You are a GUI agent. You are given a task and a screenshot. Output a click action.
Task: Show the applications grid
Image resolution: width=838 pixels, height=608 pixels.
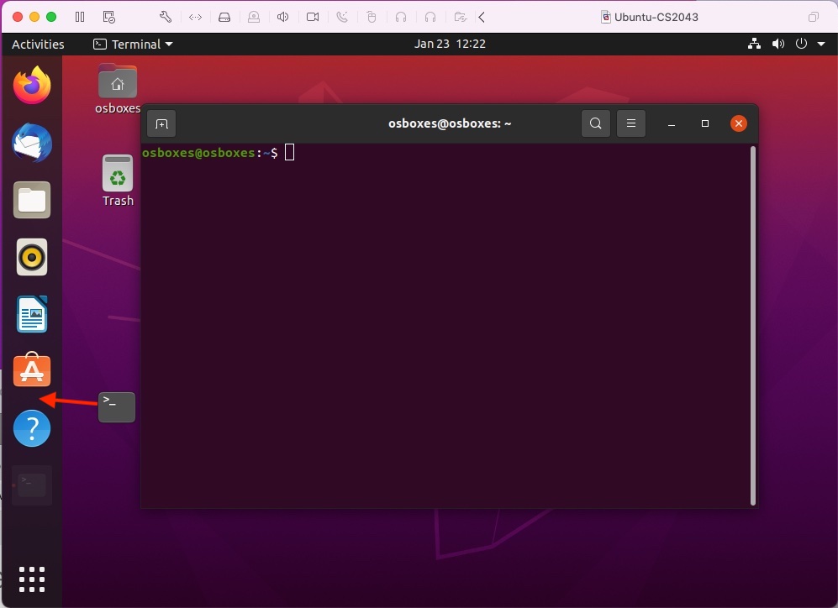click(x=32, y=579)
